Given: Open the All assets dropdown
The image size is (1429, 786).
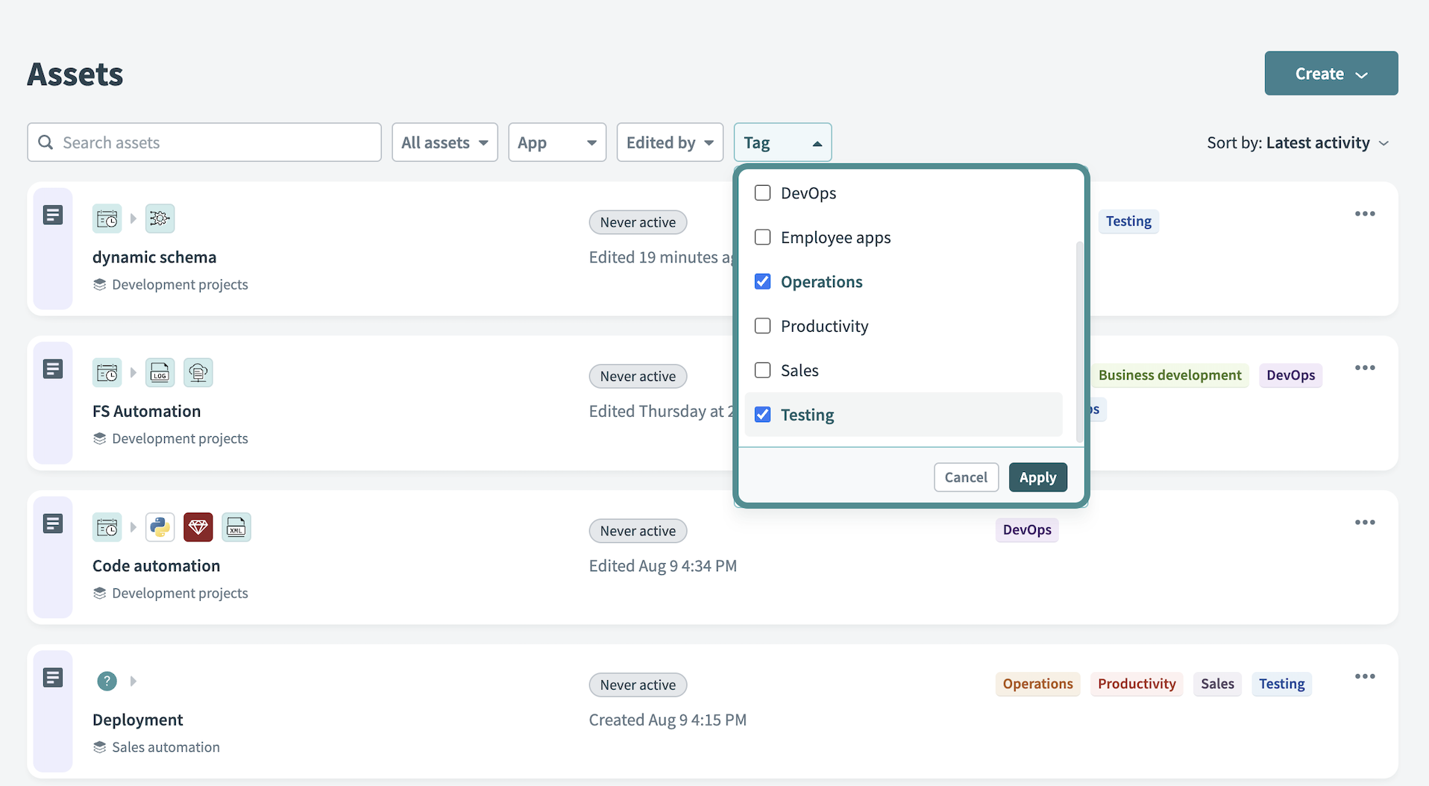Looking at the screenshot, I should click(445, 142).
